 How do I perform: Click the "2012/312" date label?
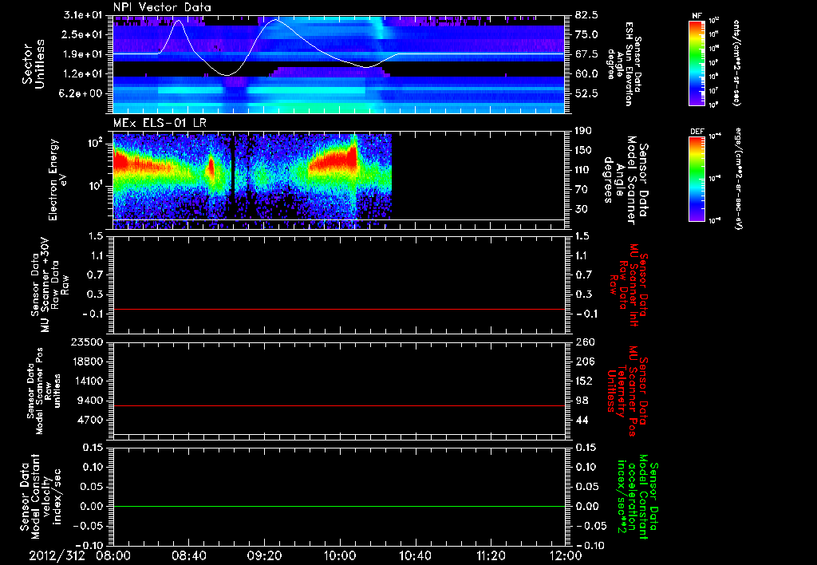(x=57, y=555)
